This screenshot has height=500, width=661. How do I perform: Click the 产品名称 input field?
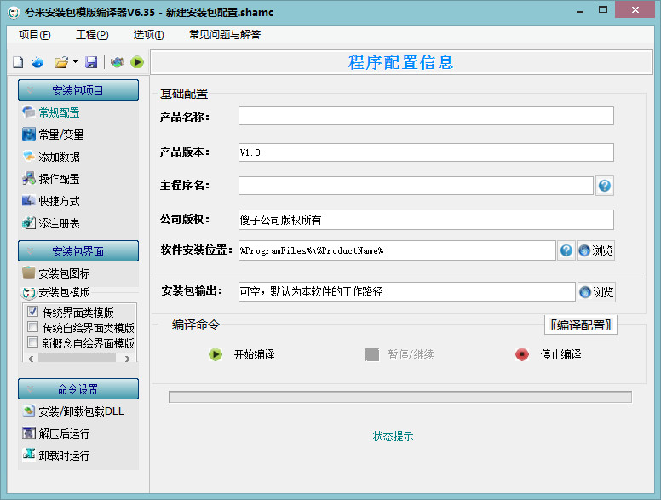[426, 116]
